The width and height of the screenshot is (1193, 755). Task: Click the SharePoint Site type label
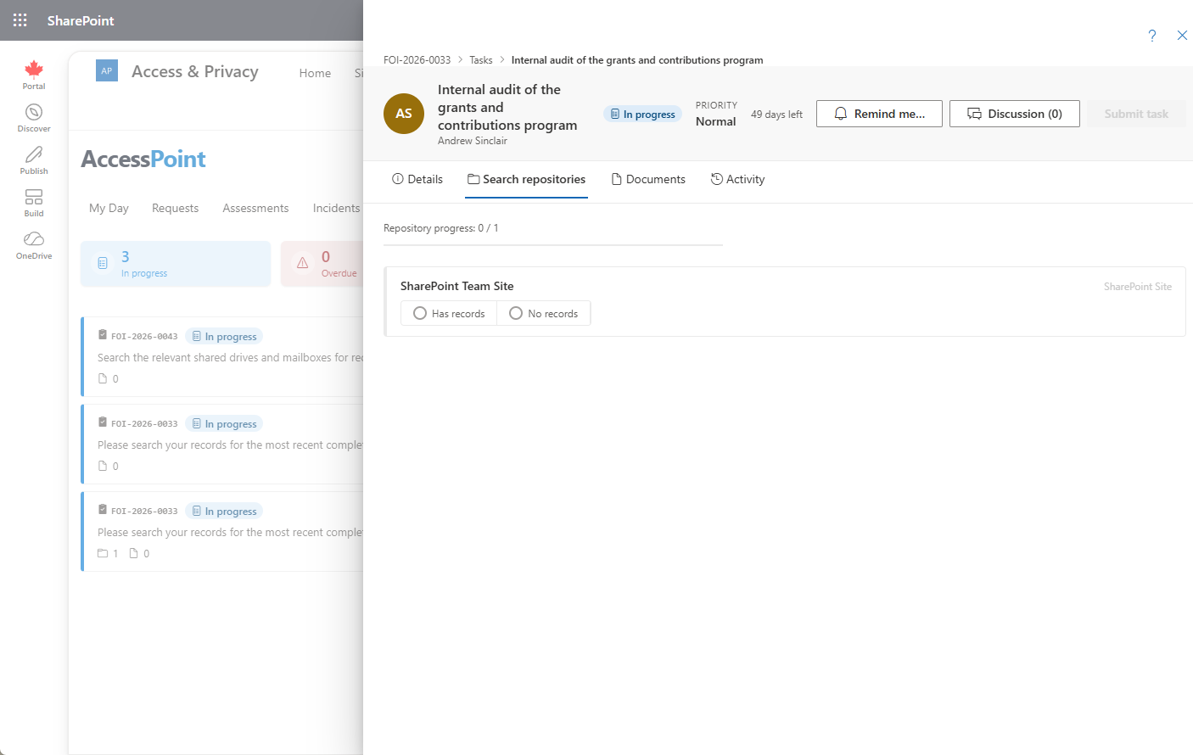1138,287
